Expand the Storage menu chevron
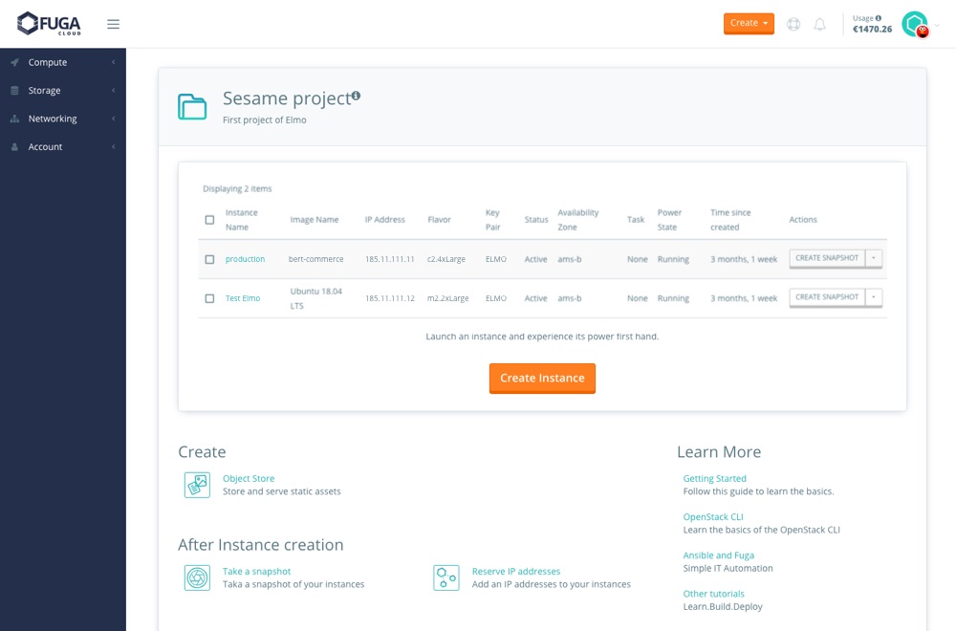 114,90
